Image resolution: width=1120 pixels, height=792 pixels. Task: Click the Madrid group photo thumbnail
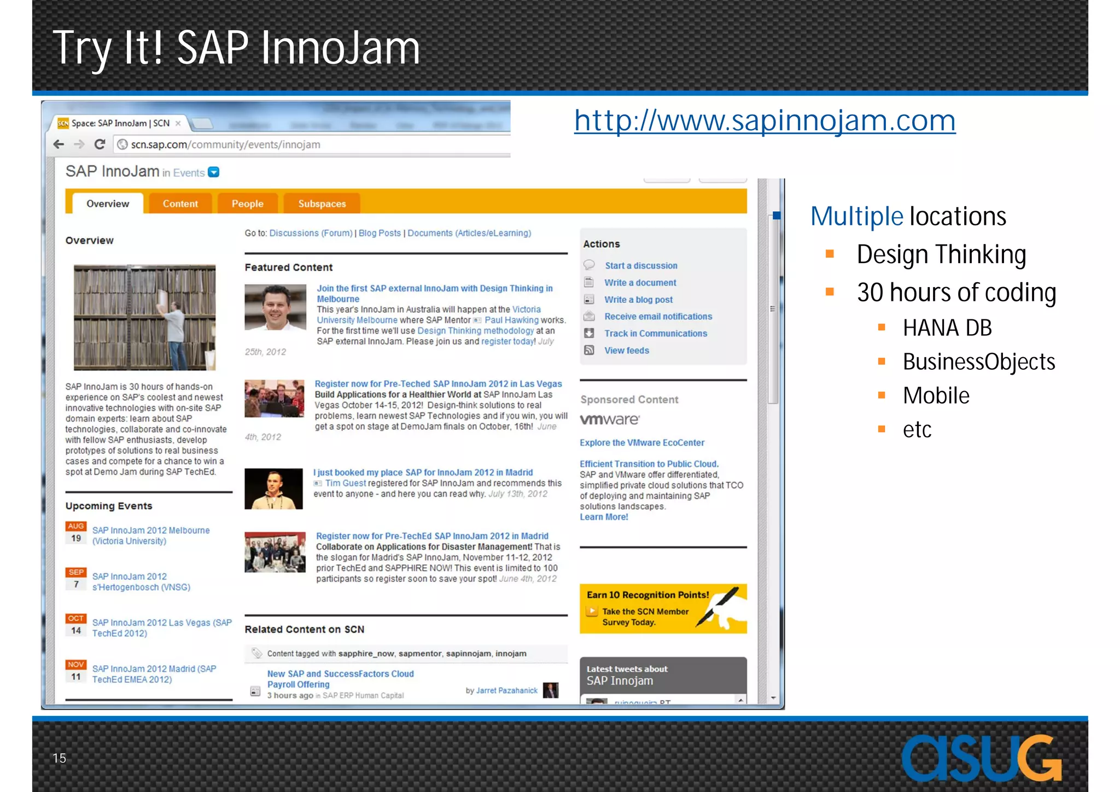coord(275,552)
